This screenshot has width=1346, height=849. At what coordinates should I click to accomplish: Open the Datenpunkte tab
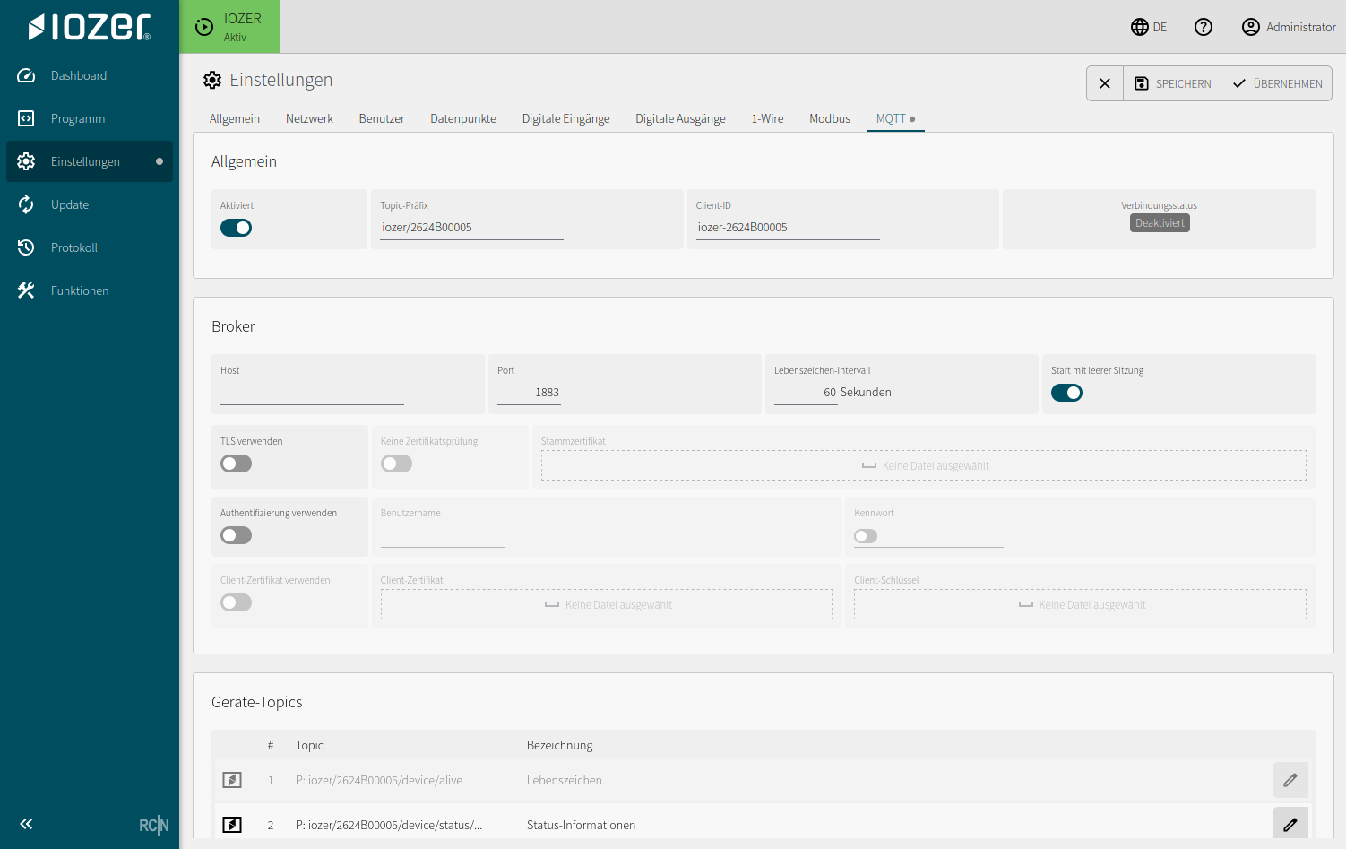tap(463, 118)
